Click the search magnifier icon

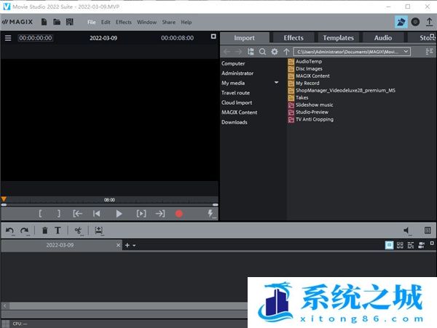pos(262,52)
